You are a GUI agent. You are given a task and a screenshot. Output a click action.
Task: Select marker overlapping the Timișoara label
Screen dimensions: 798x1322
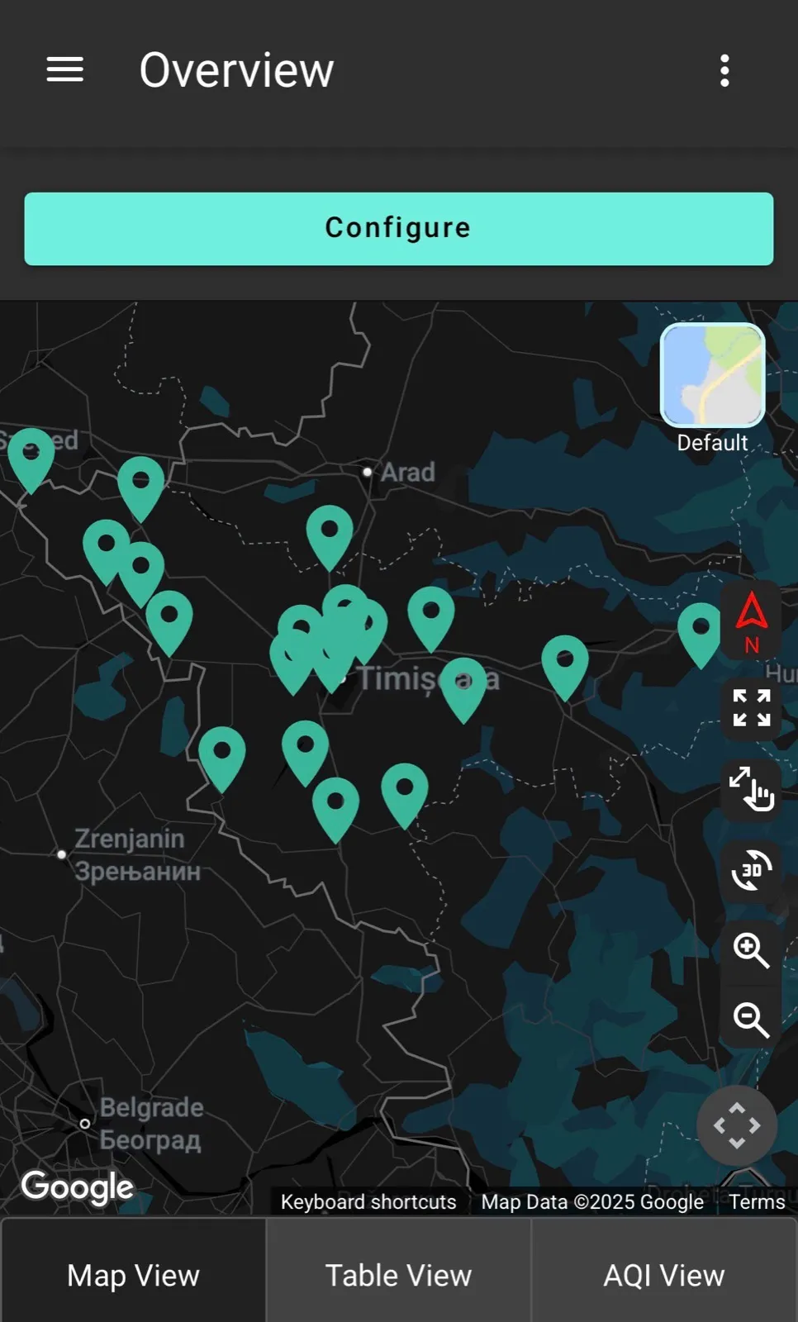463,690
